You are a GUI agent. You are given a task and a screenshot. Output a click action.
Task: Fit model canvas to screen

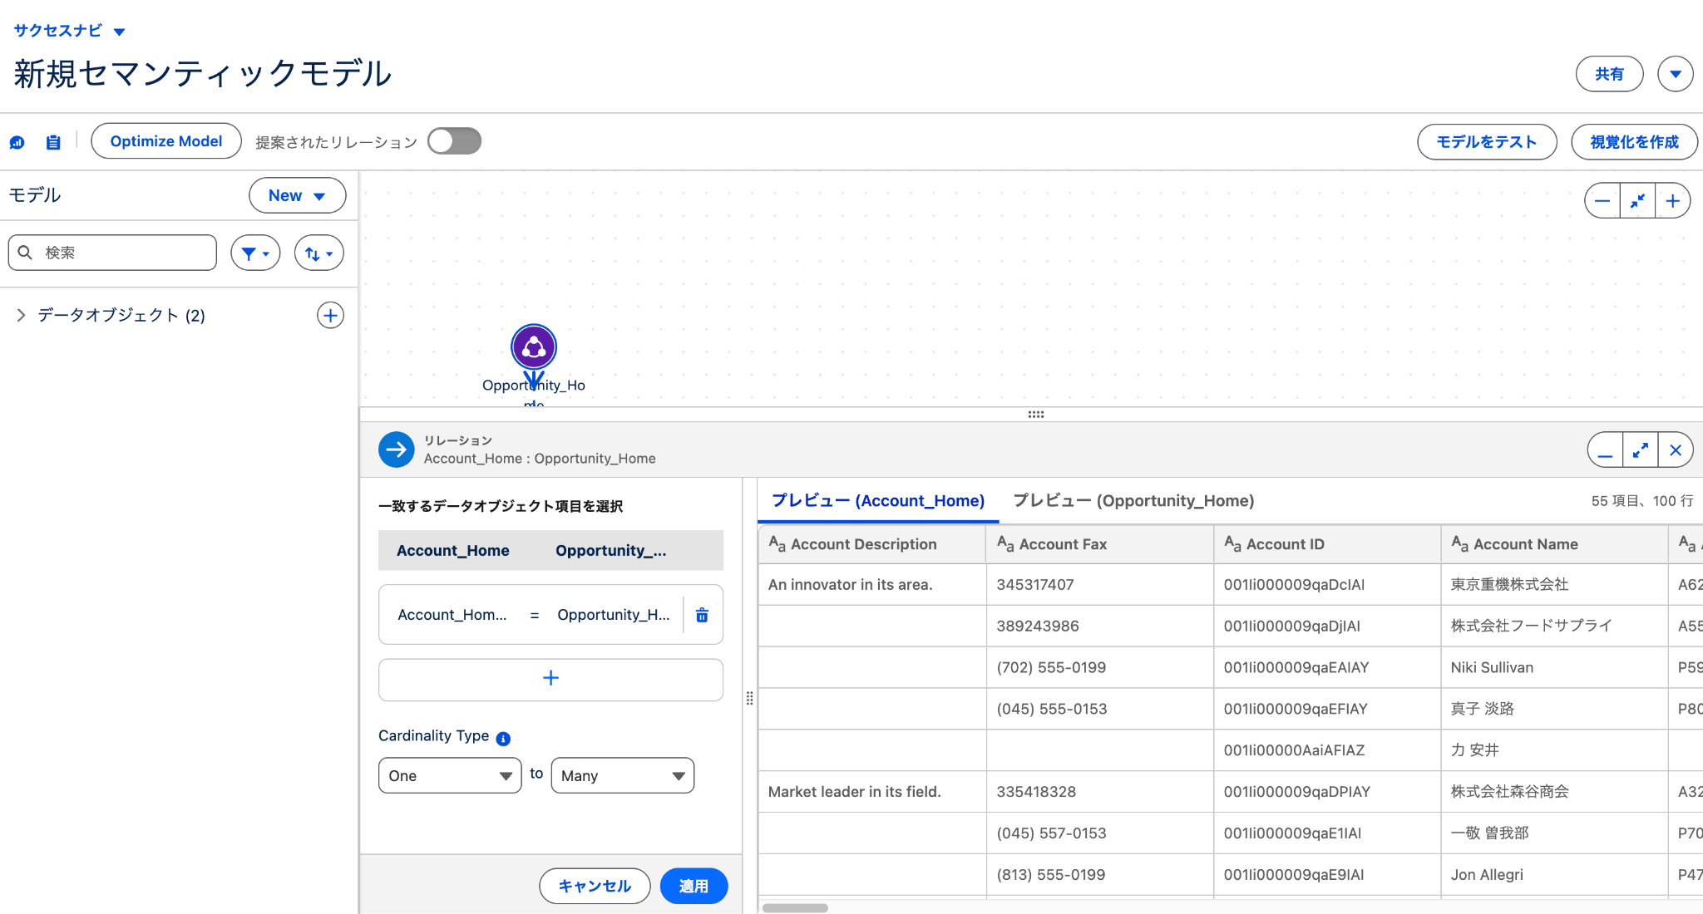[1637, 201]
